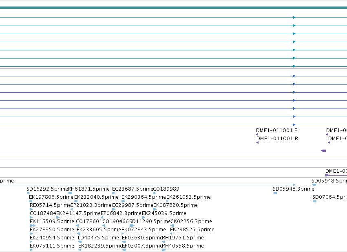Open EK087820.5prime details
Viewport: 347px width, 252px height.
[175, 205]
